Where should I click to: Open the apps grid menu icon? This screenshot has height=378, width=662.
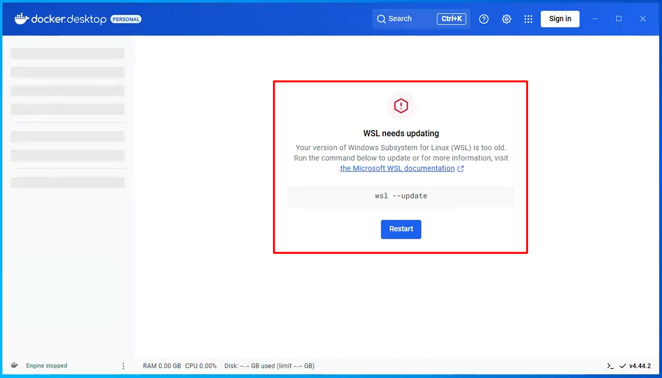click(x=528, y=19)
